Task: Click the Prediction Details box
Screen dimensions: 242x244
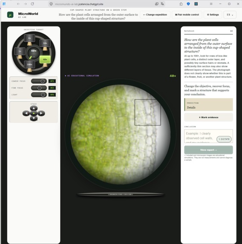Action: (x=208, y=105)
